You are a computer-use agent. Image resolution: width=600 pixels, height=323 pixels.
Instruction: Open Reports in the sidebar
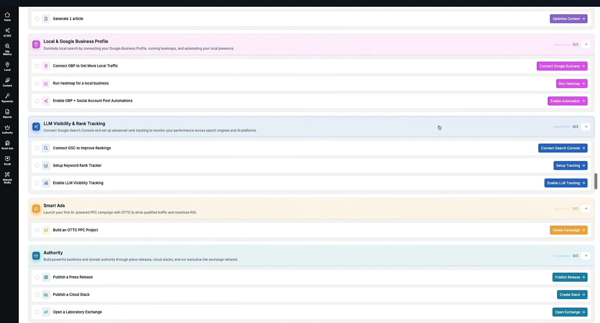tap(7, 114)
